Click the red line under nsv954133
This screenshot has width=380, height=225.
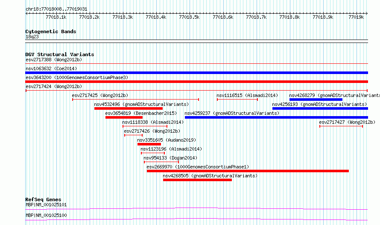point(161,162)
